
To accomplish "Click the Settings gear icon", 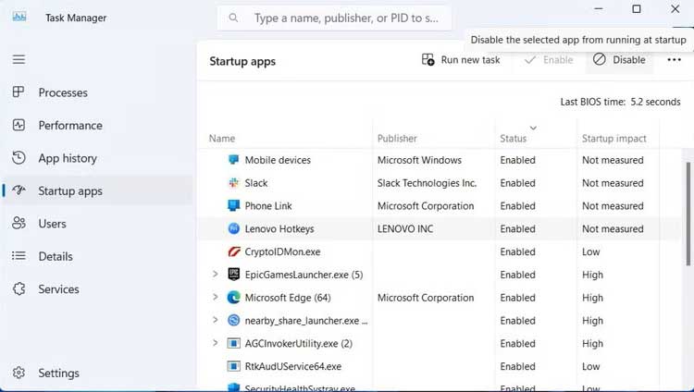I will pos(19,374).
